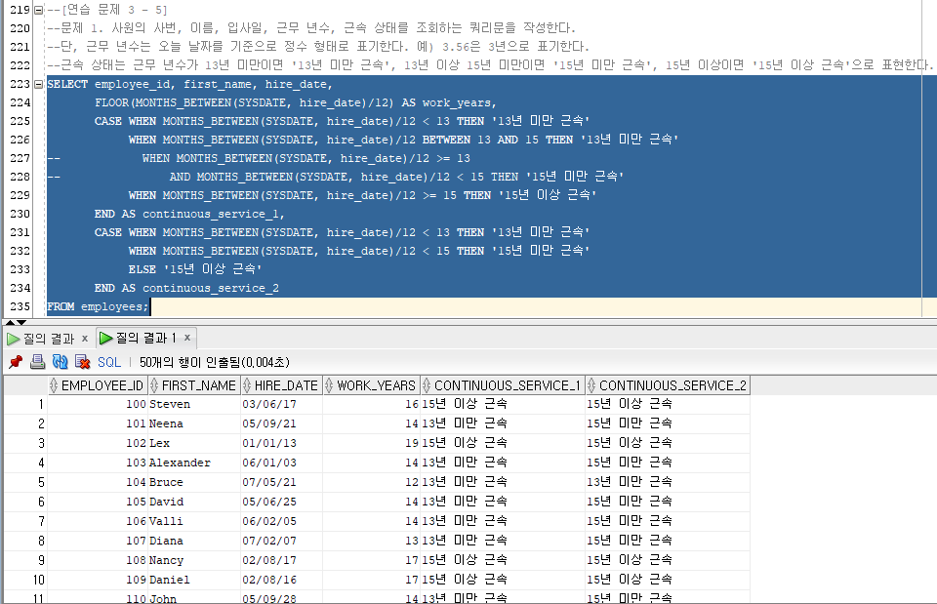Screen dimensions: 937x604
Task: Sort by WORK_YEARS column header
Action: 371,385
